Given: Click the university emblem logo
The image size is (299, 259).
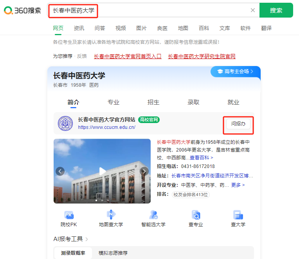Looking at the screenshot, I should coord(65,123).
